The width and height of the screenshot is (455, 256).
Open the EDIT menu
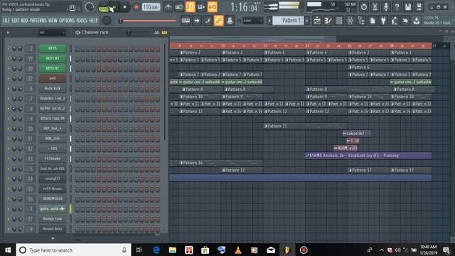click(x=16, y=21)
